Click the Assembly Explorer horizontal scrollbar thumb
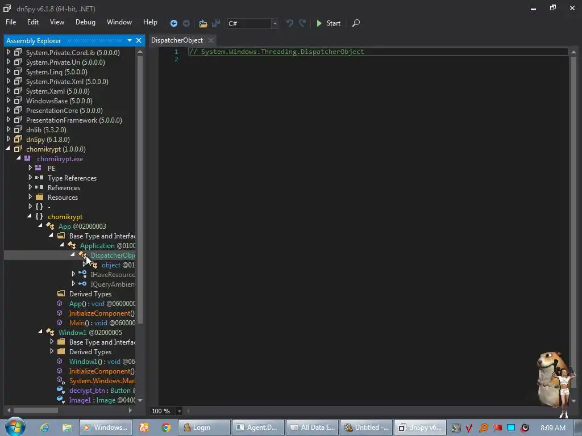Viewport: 582px width, 436px height. point(36,410)
